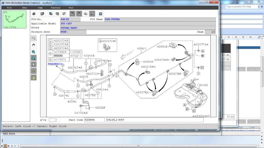This screenshot has width=264, height=148.
Task: Click the Print icon in the toolbar
Action: [x=34, y=14]
